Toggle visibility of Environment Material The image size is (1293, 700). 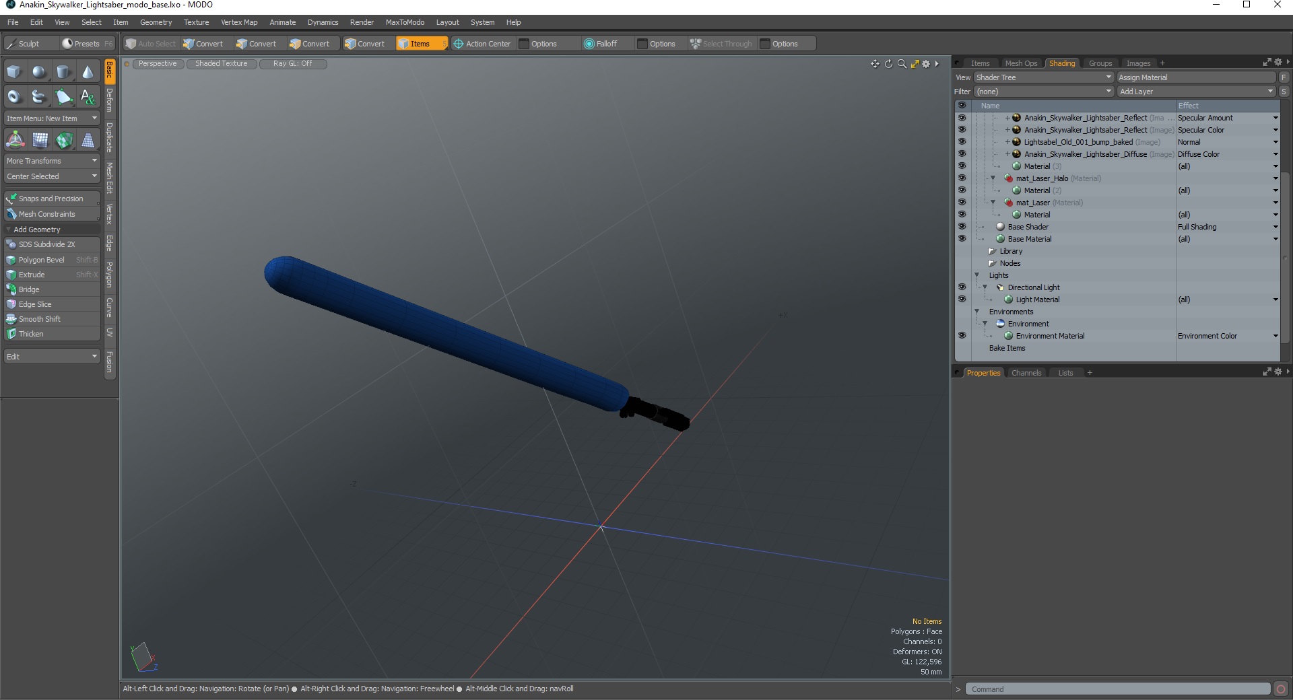(962, 336)
